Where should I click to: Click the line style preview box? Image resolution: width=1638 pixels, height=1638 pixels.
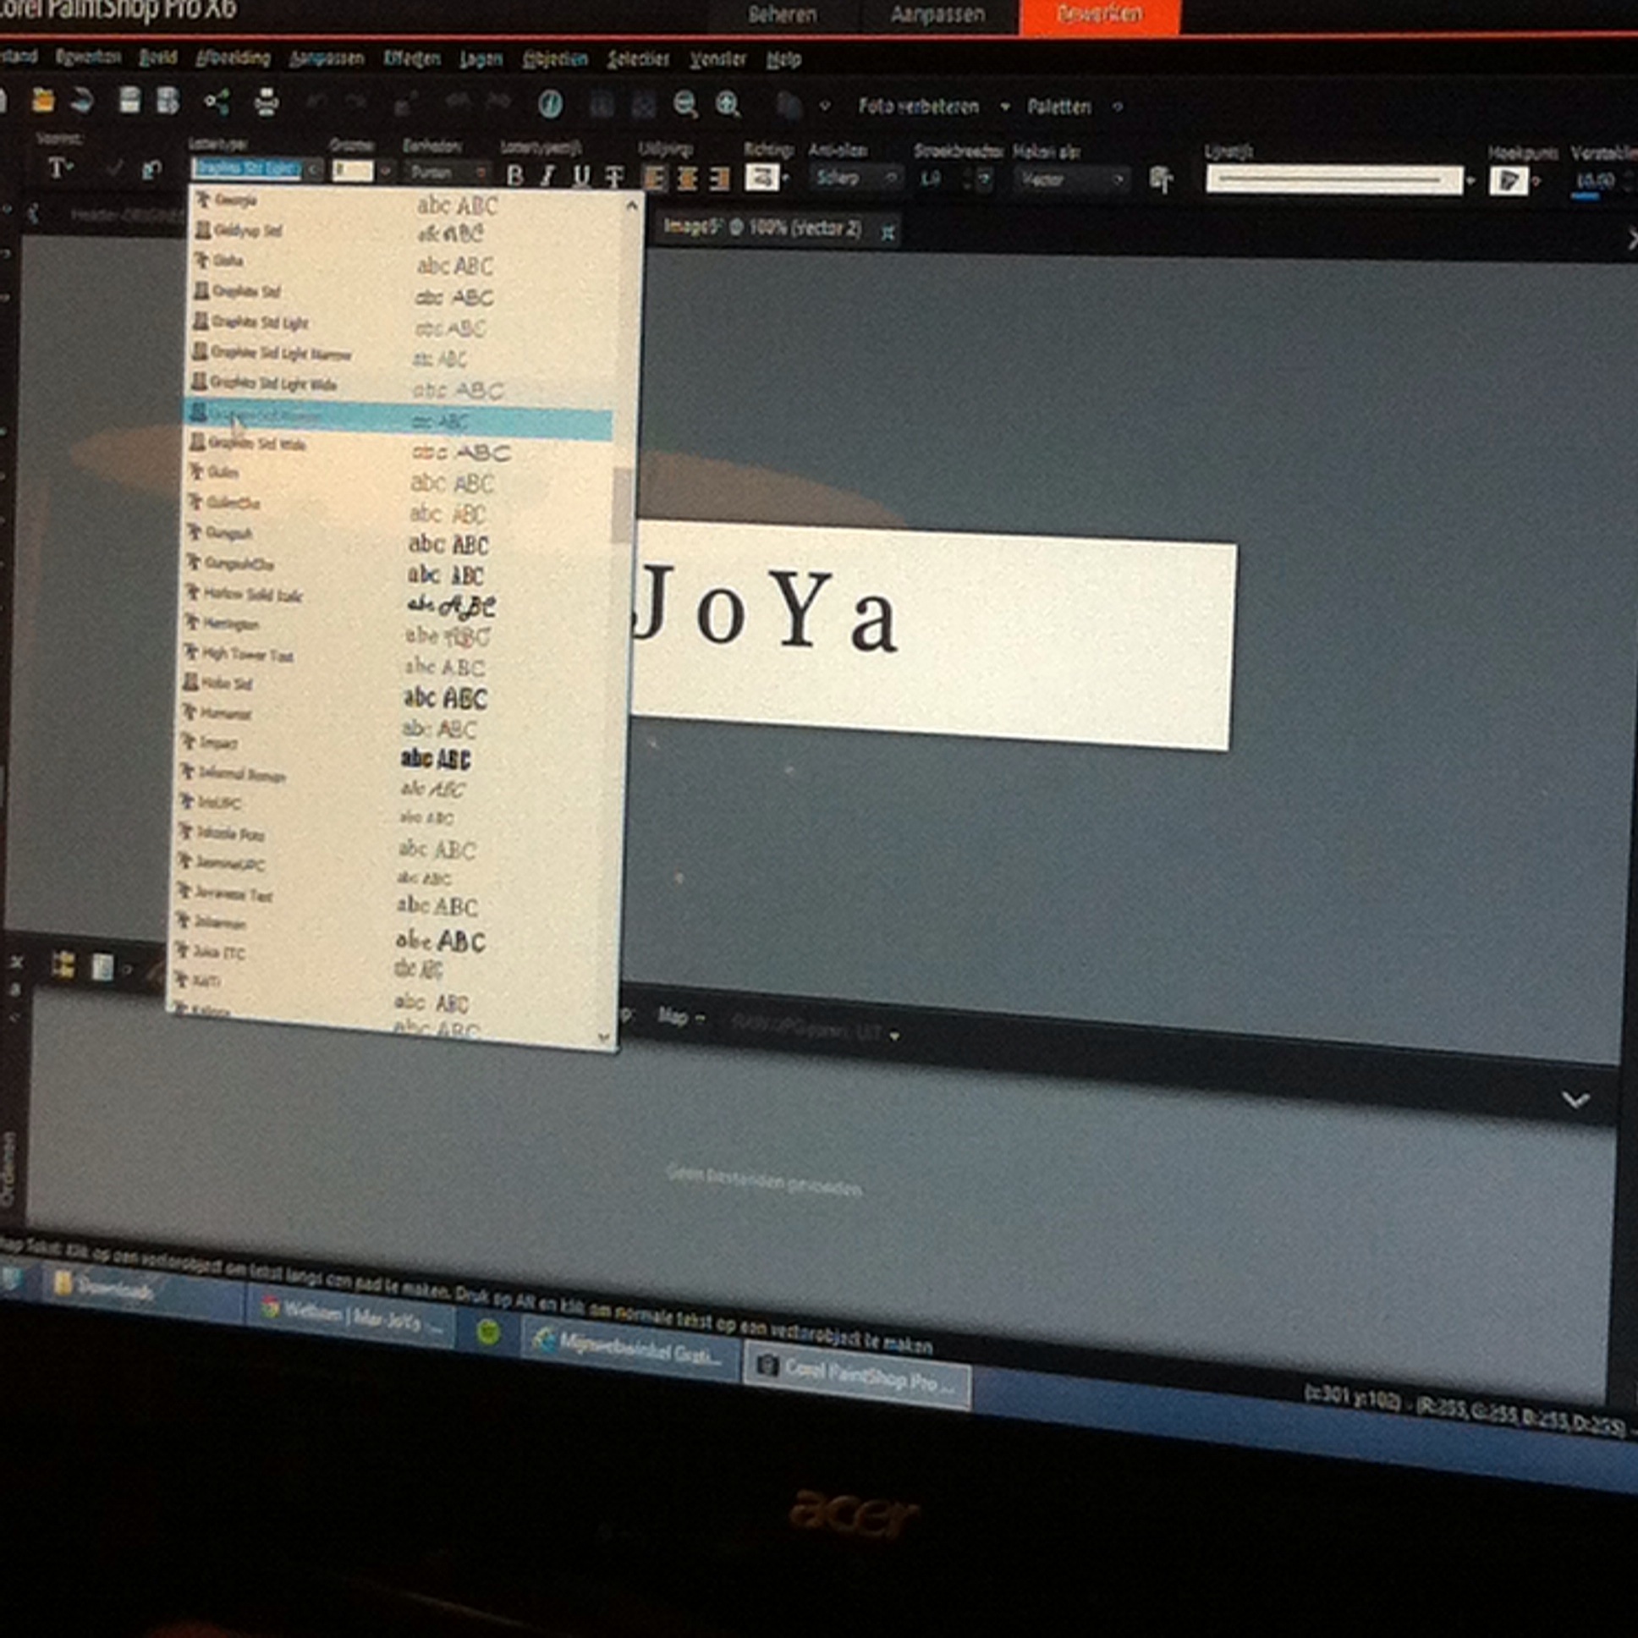click(x=1334, y=179)
